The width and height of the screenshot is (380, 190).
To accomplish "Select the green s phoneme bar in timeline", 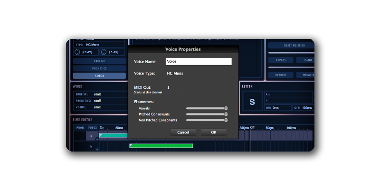I will pyautogui.click(x=114, y=136).
